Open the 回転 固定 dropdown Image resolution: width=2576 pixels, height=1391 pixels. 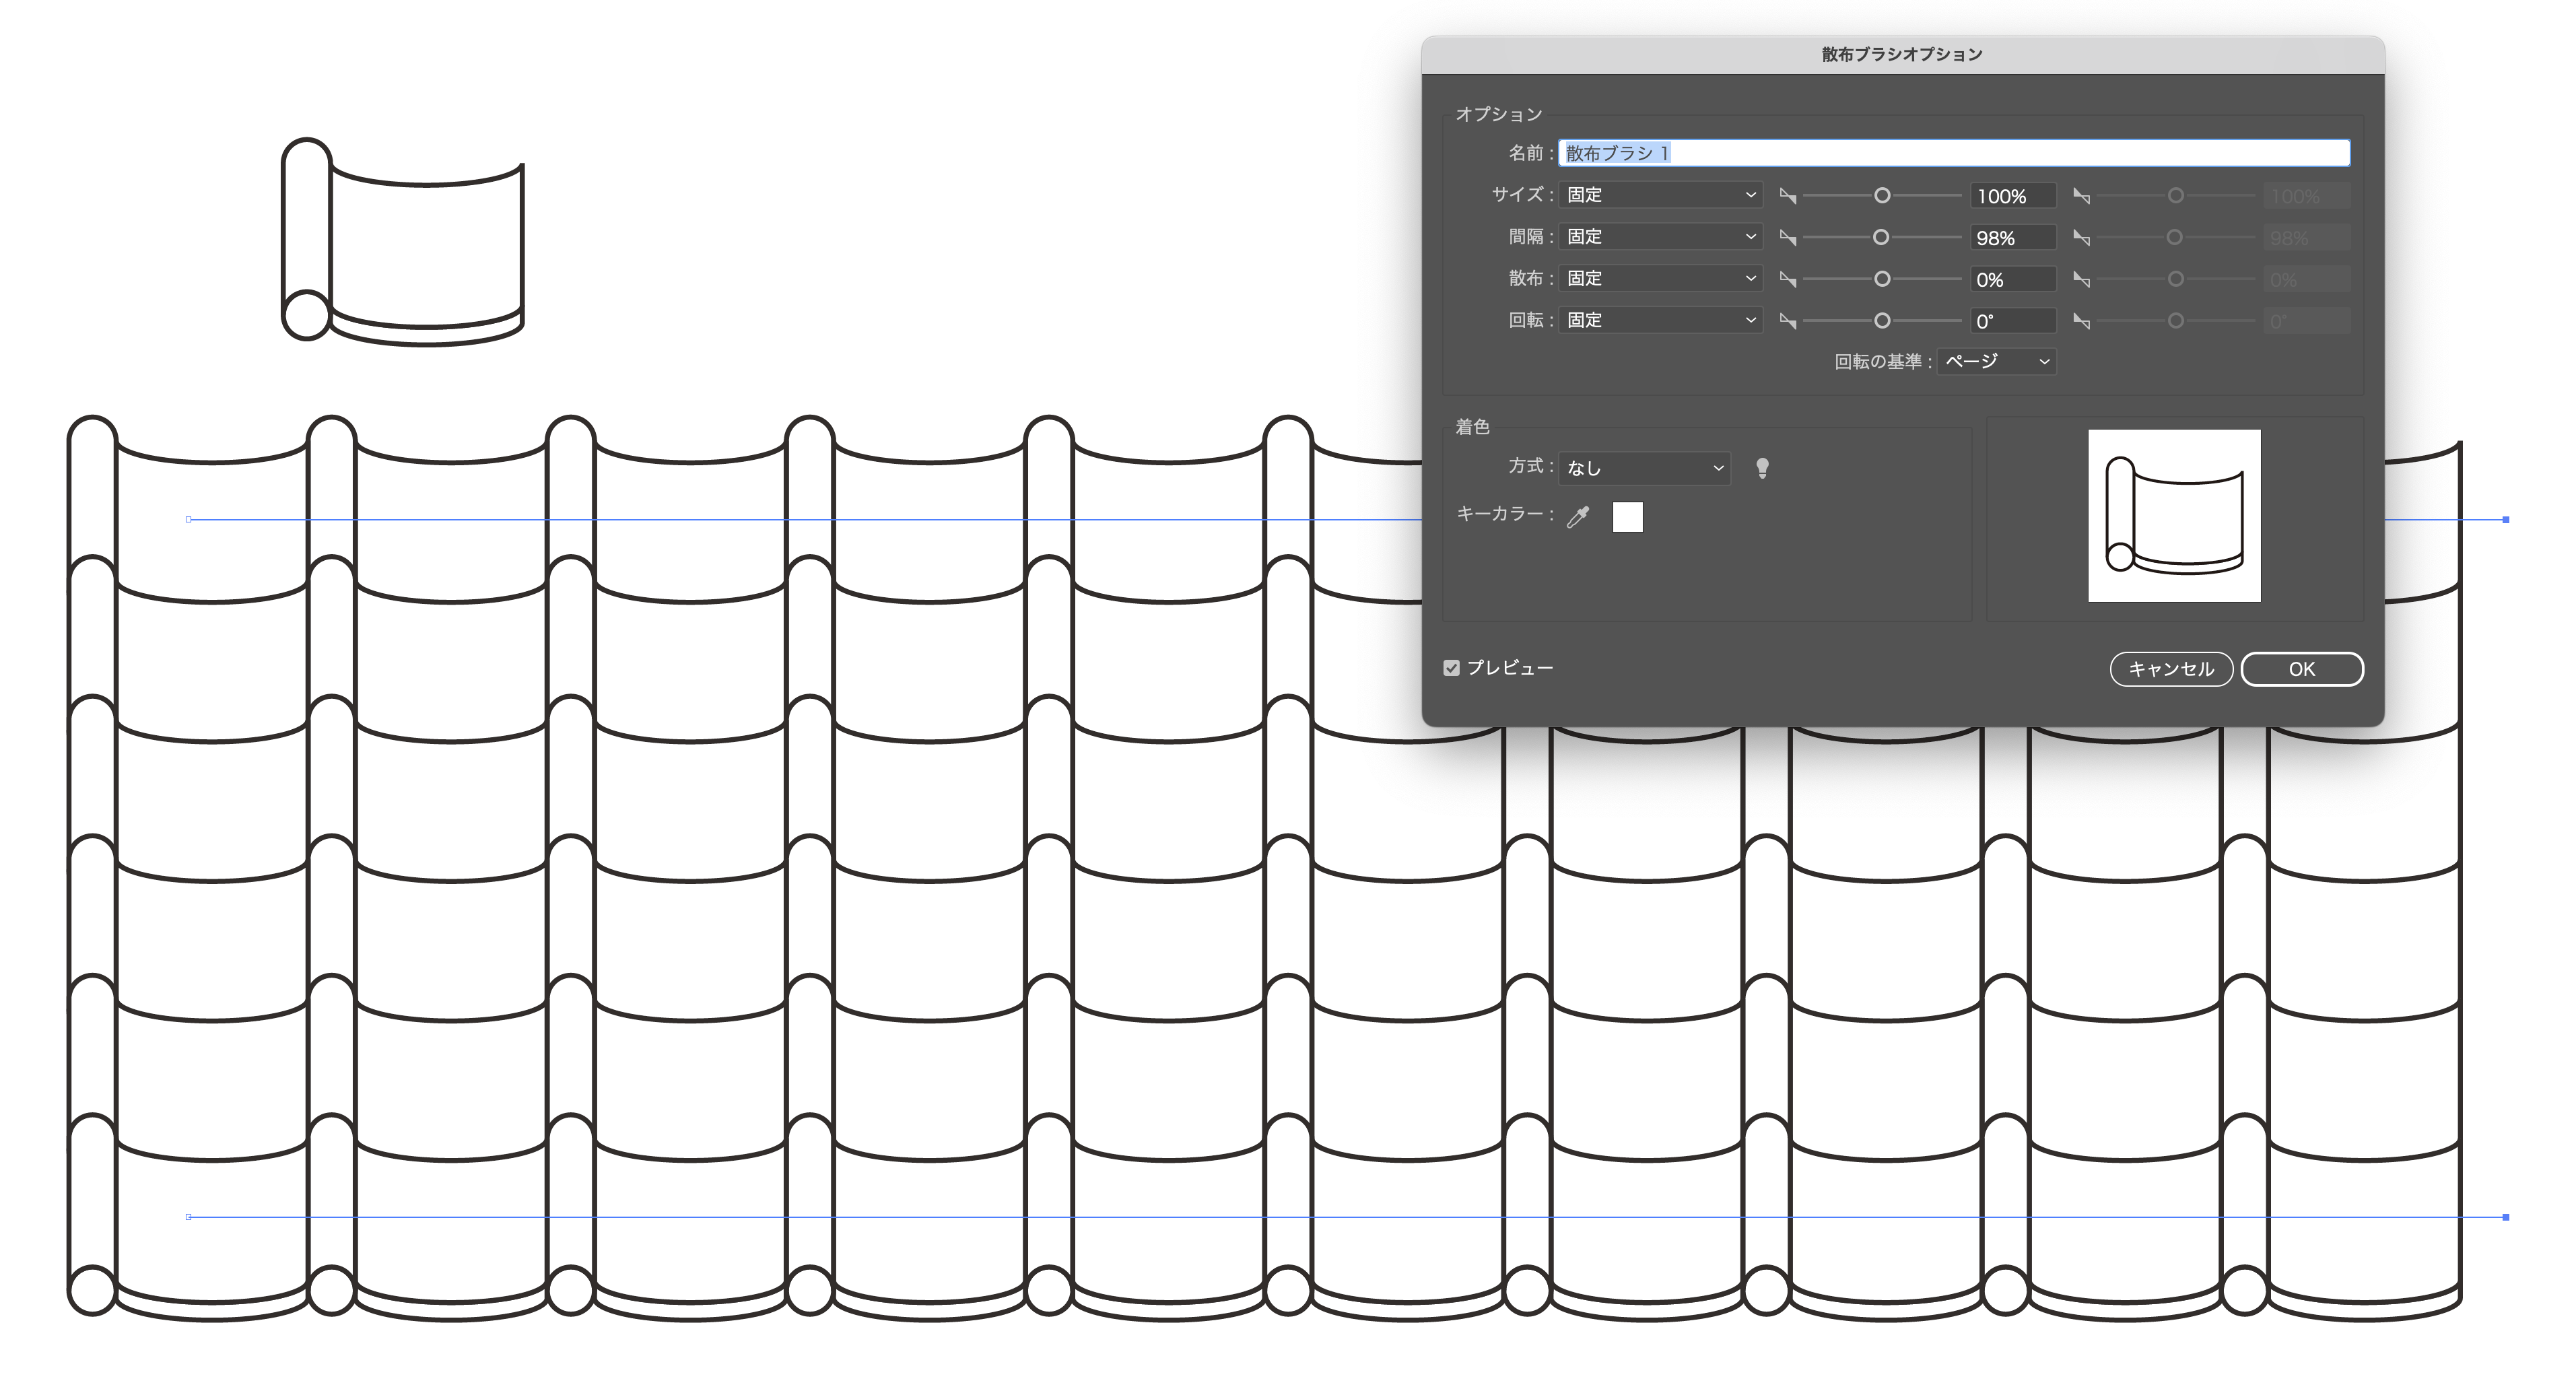[1660, 320]
